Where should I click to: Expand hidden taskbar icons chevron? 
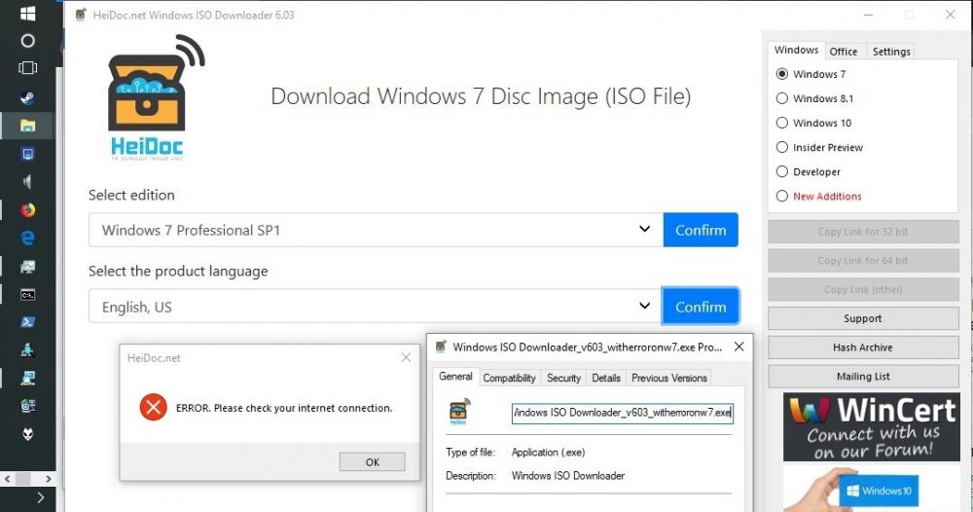(x=40, y=497)
